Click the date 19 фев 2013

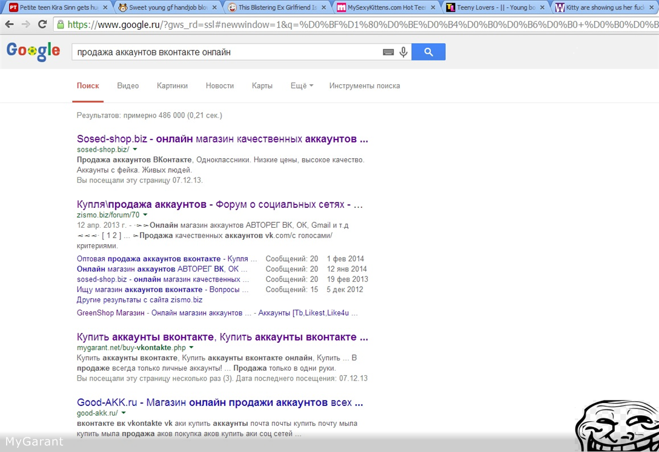click(347, 279)
